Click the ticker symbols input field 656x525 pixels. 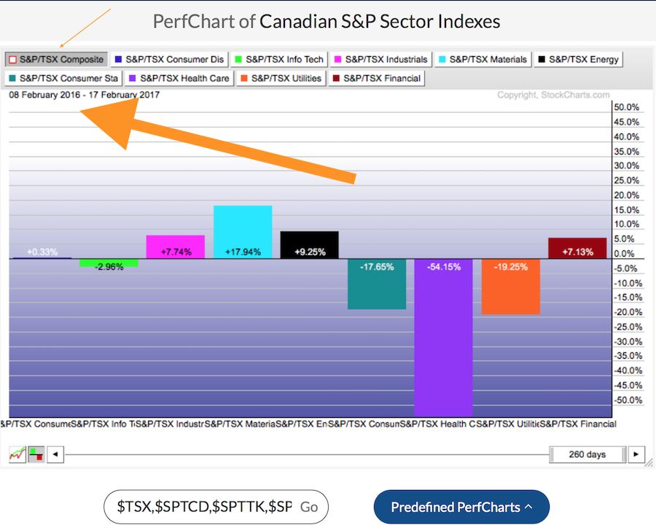(x=203, y=507)
